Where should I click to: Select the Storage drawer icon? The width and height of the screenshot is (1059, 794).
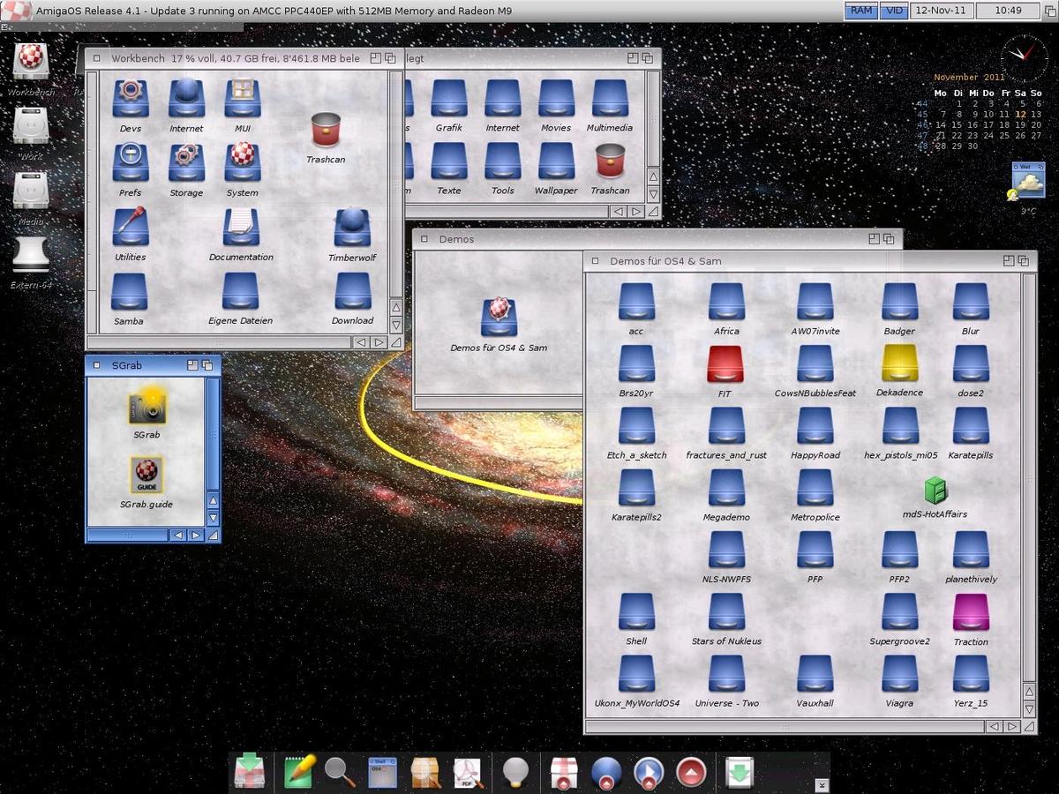point(186,162)
